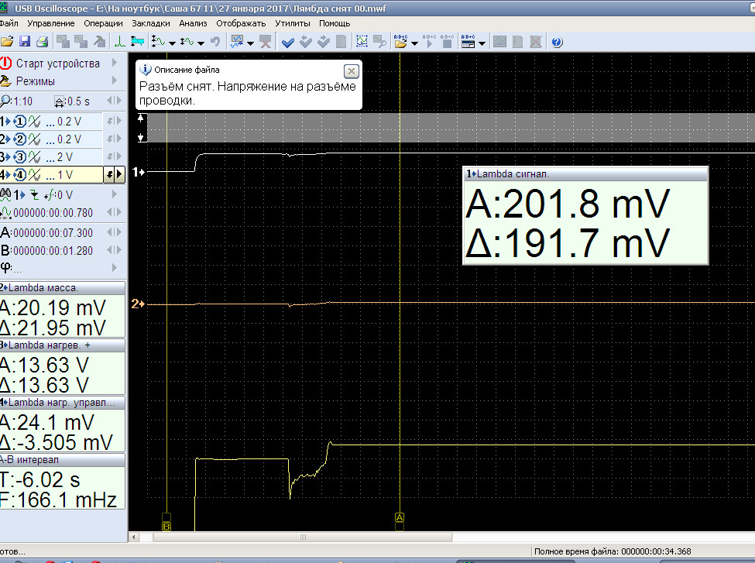The image size is (755, 563).
Task: Open the Анализ menu
Action: click(x=193, y=23)
